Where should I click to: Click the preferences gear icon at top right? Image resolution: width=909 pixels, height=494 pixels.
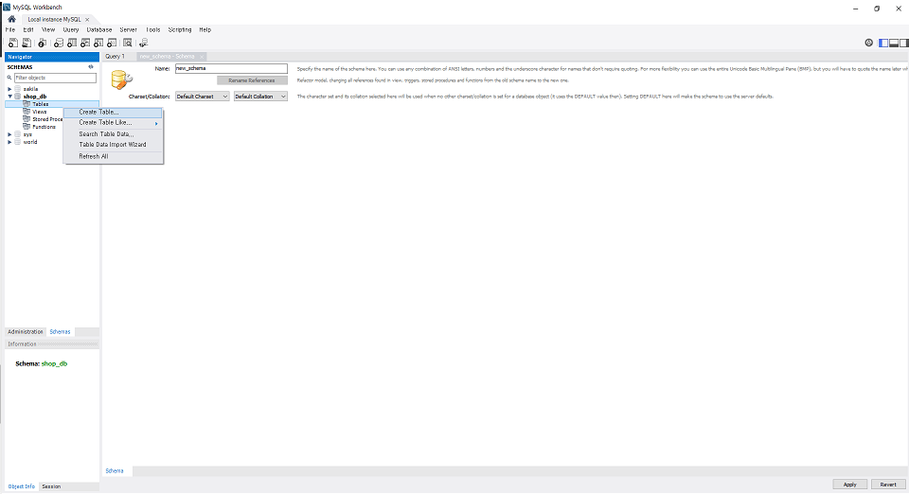tap(868, 43)
